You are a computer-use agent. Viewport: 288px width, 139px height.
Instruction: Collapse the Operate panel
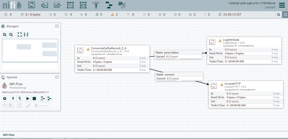57,77
